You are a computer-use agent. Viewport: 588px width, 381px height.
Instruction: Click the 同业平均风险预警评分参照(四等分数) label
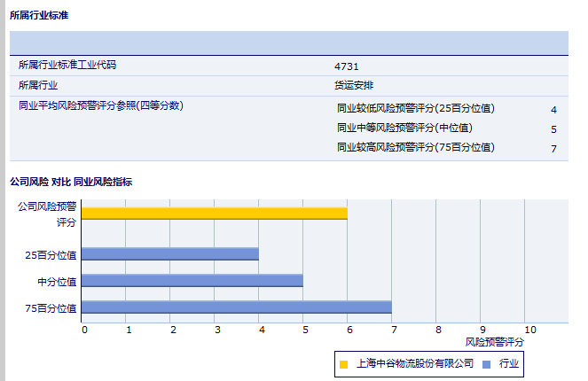(100, 105)
